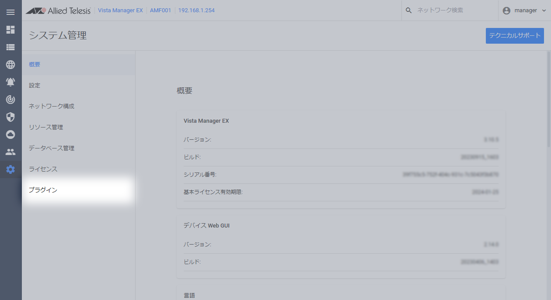
Task: Open the gear system management icon
Action: (x=10, y=169)
